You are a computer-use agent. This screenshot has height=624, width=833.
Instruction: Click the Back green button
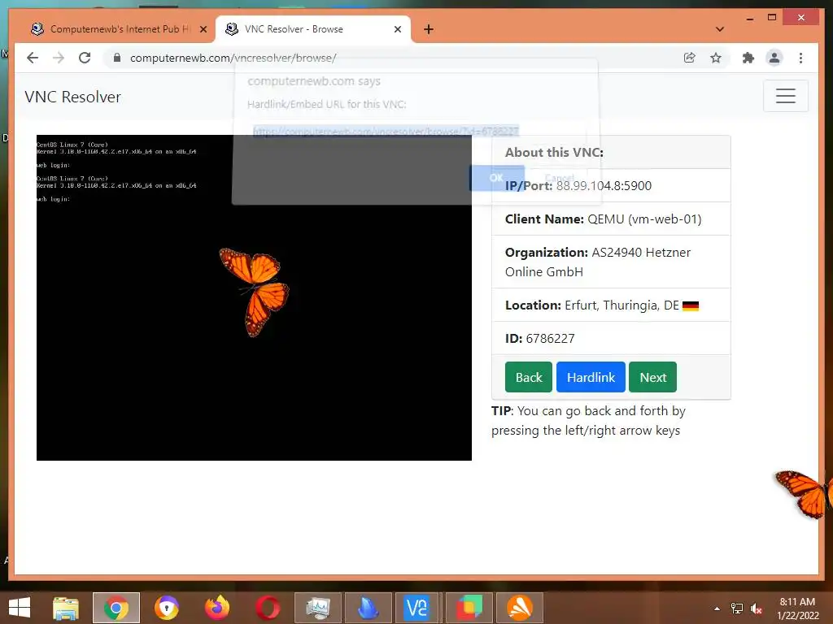[x=529, y=377]
